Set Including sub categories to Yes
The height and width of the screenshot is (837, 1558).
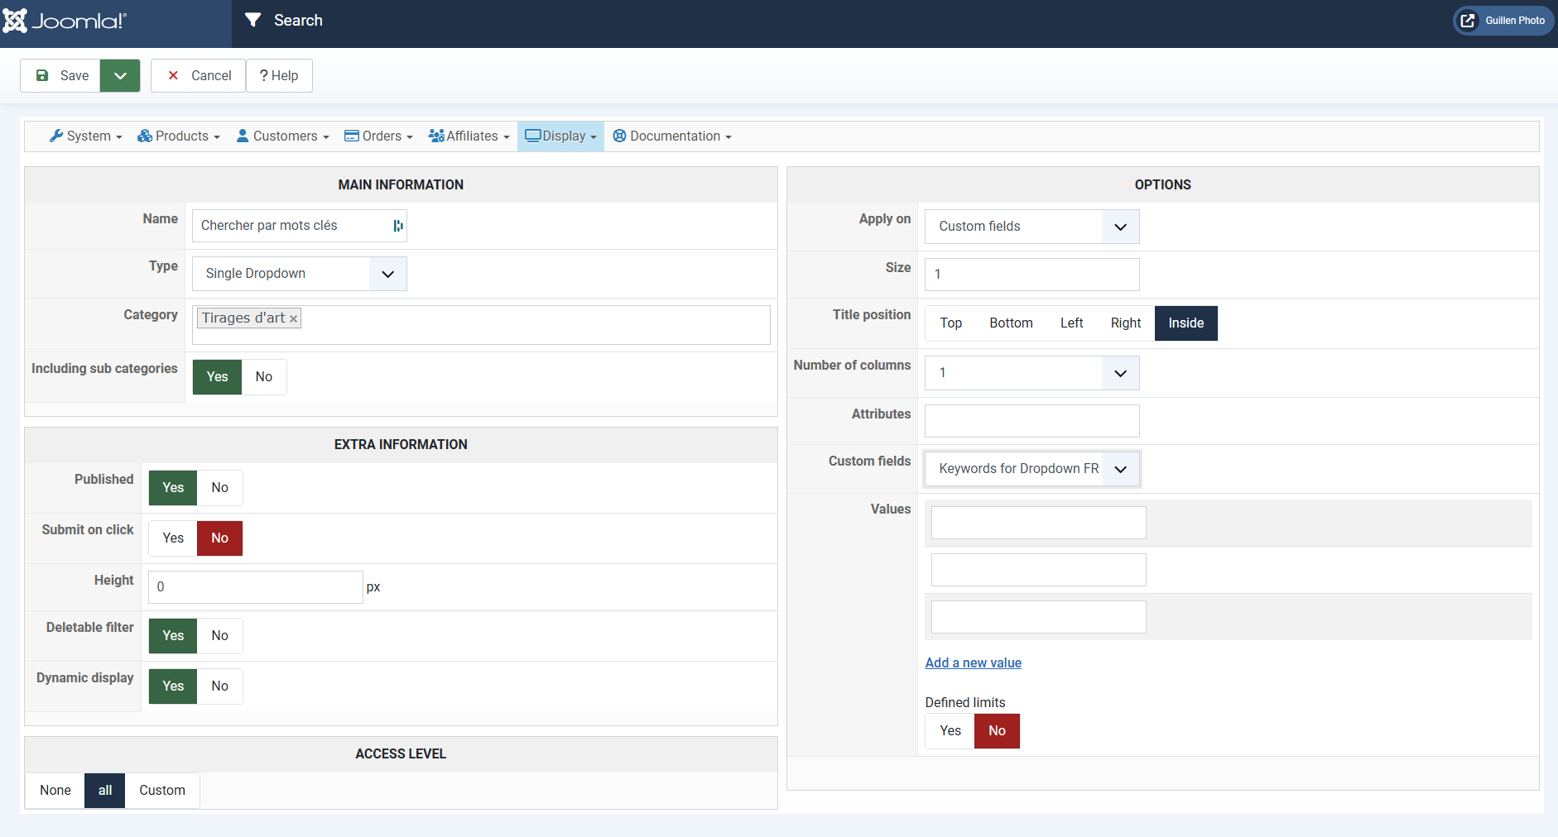point(217,377)
